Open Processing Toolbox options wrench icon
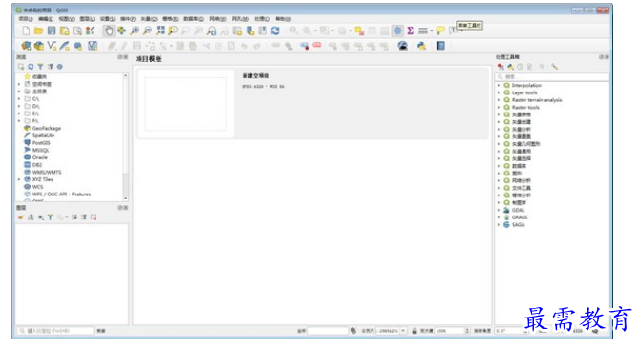Screen dimensions: 640x349 [x=554, y=67]
